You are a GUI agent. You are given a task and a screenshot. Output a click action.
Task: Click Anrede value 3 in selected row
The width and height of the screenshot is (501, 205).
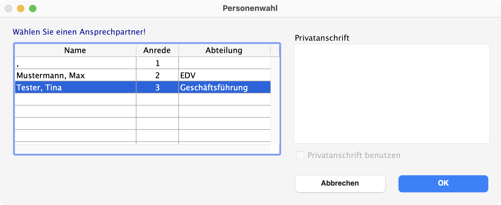157,88
